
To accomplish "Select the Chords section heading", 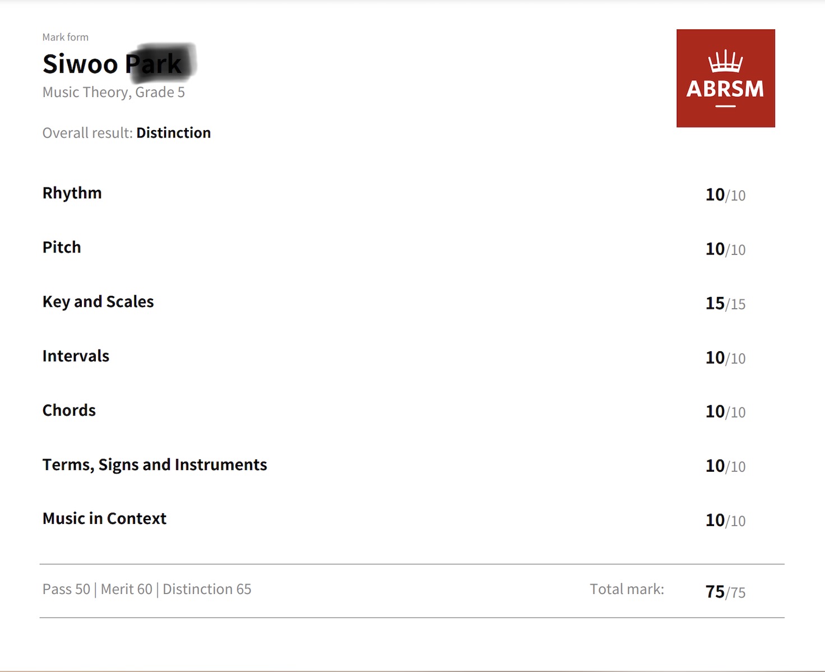I will [69, 411].
